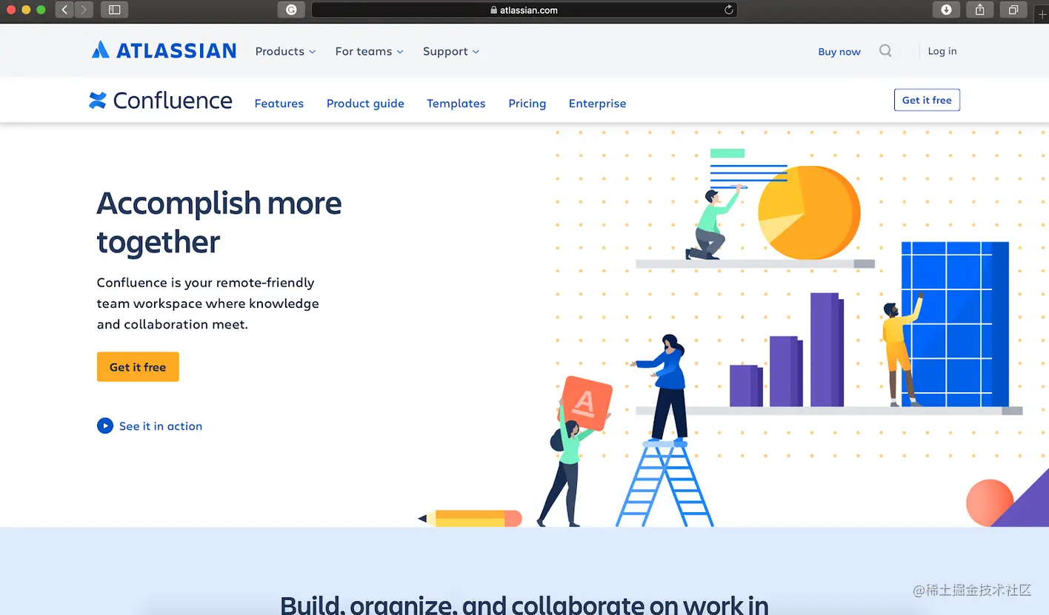
Task: Open the search magnifier icon
Action: pos(885,51)
